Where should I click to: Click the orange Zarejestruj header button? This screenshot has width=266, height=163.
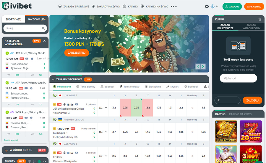(x=254, y=7)
